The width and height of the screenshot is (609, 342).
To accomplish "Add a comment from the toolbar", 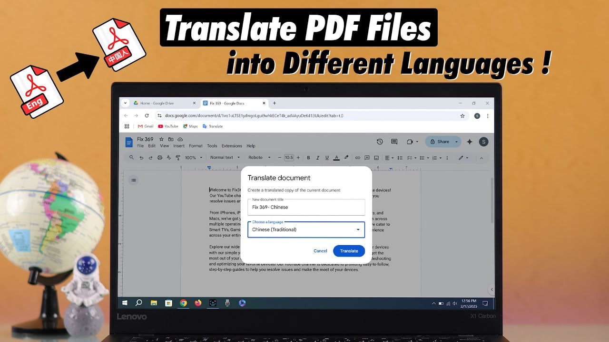I will pos(367,158).
